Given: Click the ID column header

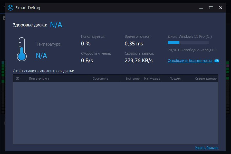Looking at the screenshot, I should pos(18,78).
